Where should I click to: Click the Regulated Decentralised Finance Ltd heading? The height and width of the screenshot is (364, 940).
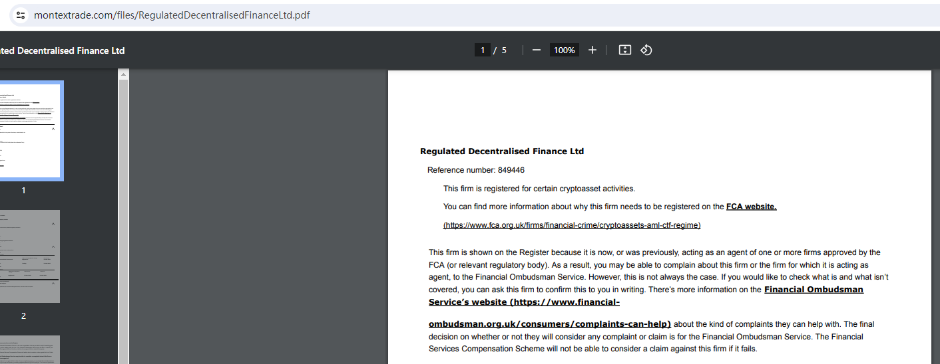[x=502, y=151]
